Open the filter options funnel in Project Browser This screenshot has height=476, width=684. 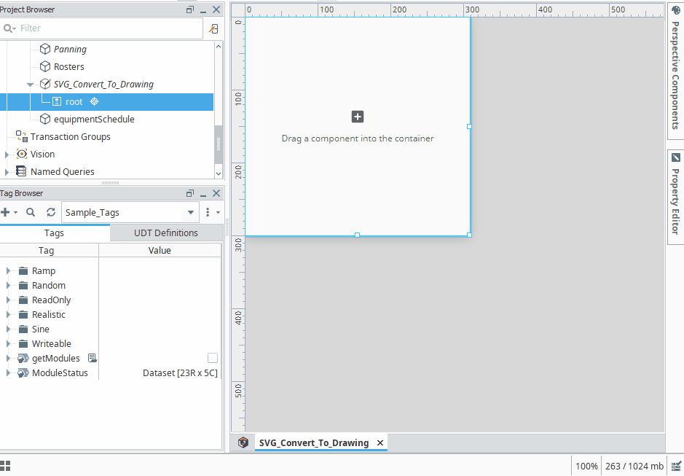click(x=214, y=28)
